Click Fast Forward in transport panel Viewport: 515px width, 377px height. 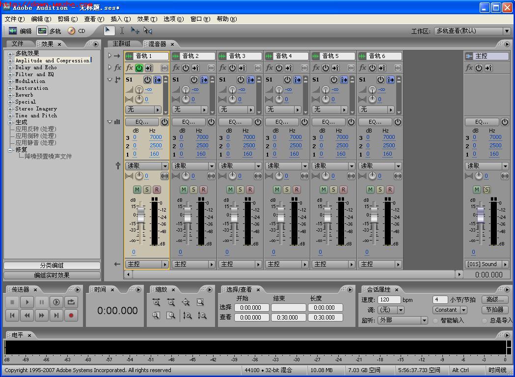[42, 316]
